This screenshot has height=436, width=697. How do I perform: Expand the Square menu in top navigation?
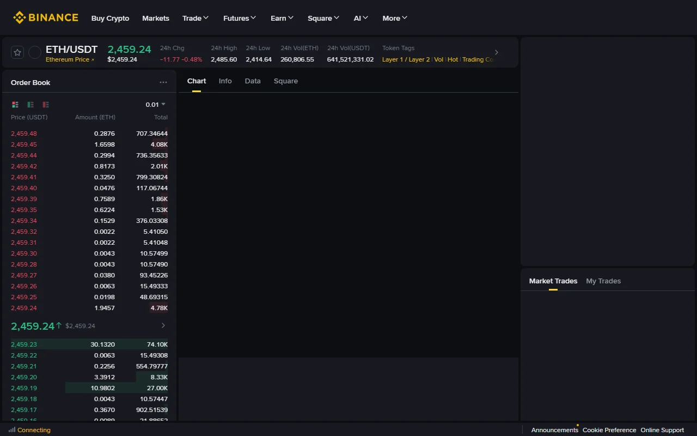(x=323, y=18)
